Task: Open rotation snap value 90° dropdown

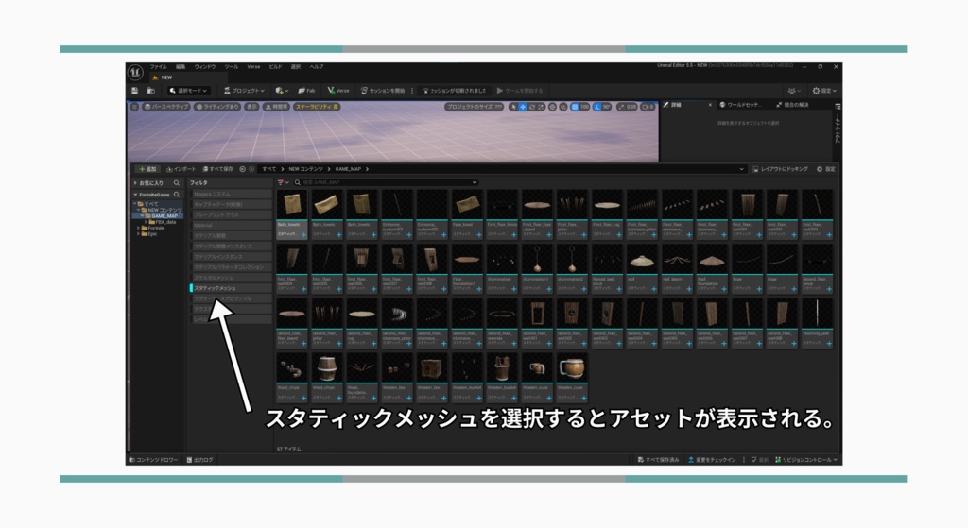Action: (x=606, y=107)
